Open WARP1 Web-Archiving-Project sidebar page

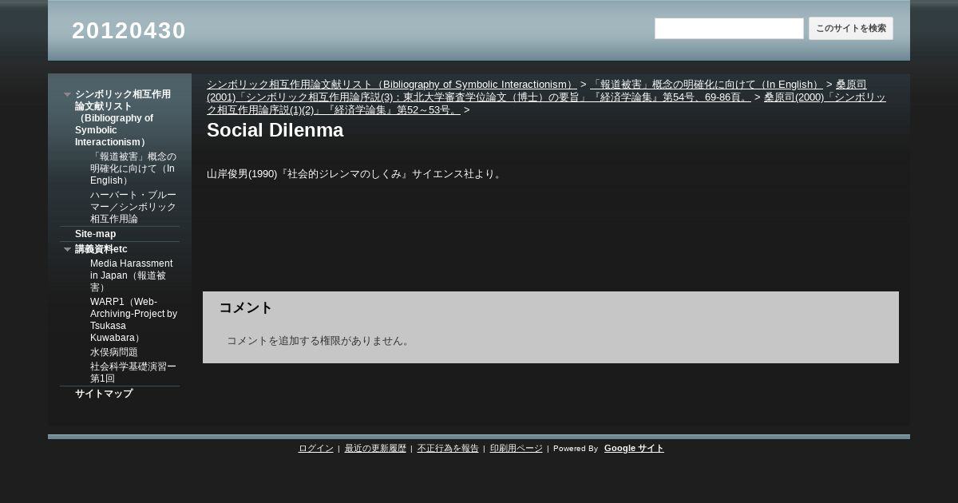(134, 320)
